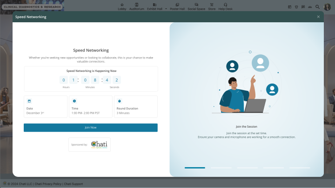
Task: Open the Chati Privacy Policy link
Action: pos(48,184)
